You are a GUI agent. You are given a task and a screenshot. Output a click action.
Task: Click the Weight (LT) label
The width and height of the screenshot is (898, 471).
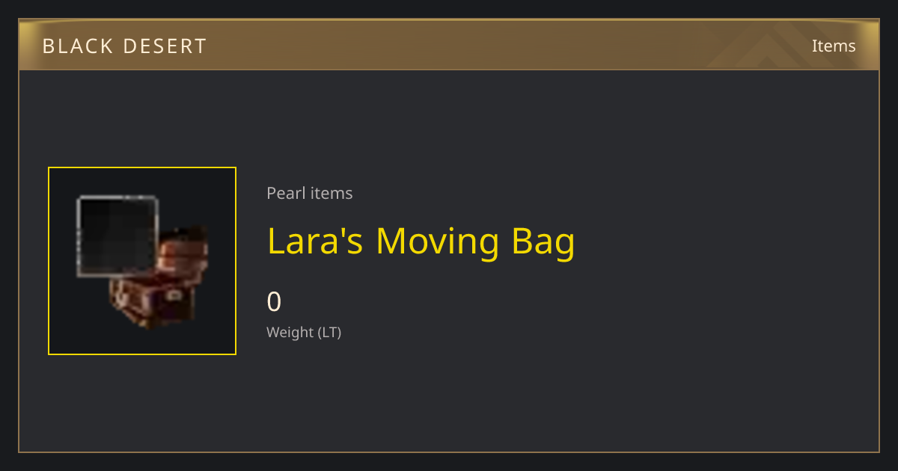tap(304, 332)
